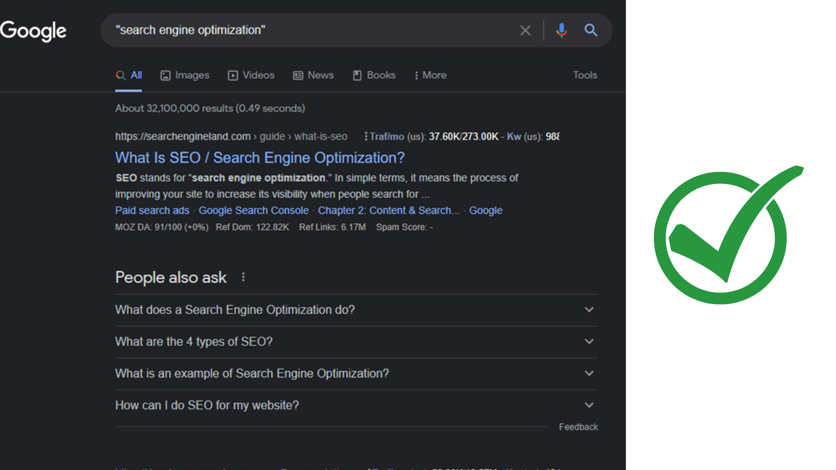
Task: Switch to the News tab
Action: click(313, 75)
